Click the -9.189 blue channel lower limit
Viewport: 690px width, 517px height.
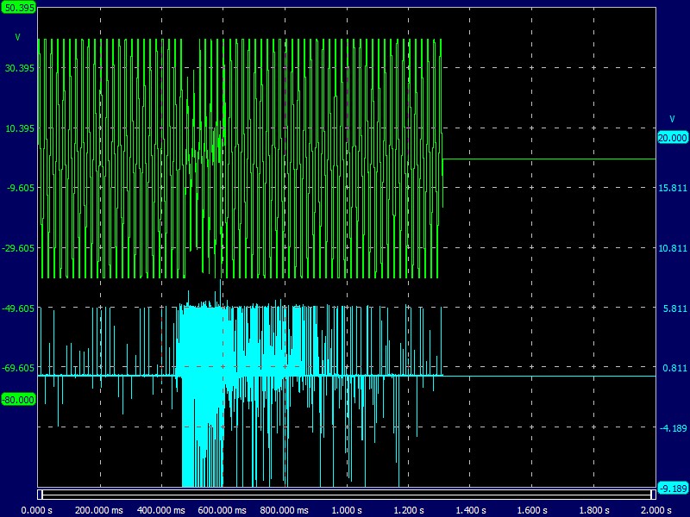tap(673, 488)
